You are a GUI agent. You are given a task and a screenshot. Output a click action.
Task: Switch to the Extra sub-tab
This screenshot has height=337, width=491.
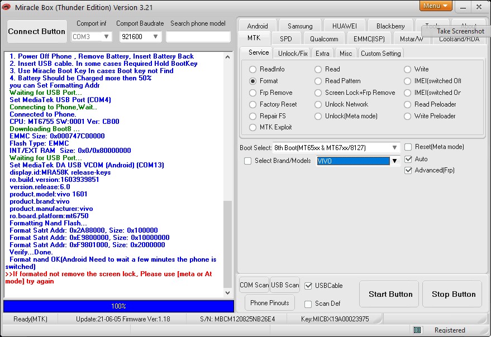(322, 53)
